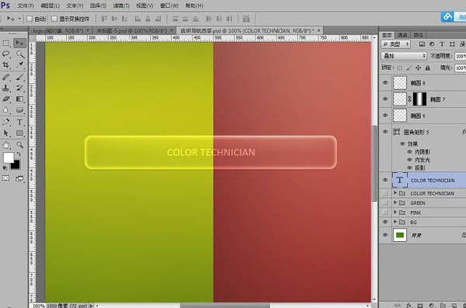Click the foreground color swatch
This screenshot has height=308, width=466.
pos(9,157)
